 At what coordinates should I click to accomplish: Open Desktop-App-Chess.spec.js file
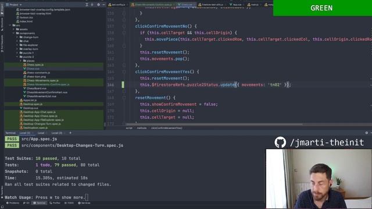pos(38,116)
